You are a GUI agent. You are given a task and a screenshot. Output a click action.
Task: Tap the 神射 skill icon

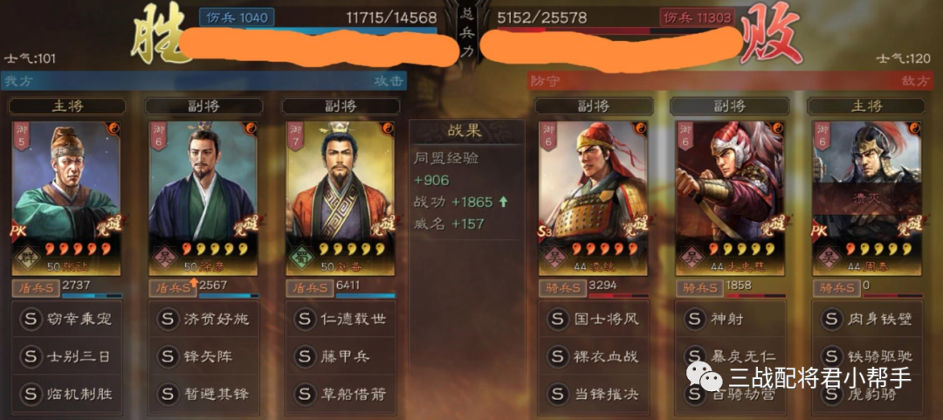[695, 319]
